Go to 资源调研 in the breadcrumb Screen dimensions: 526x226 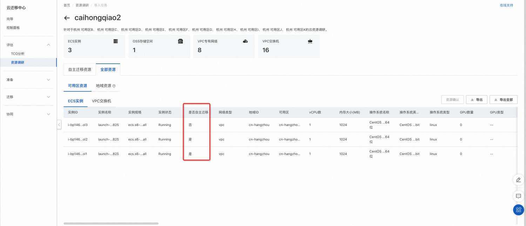pos(82,5)
